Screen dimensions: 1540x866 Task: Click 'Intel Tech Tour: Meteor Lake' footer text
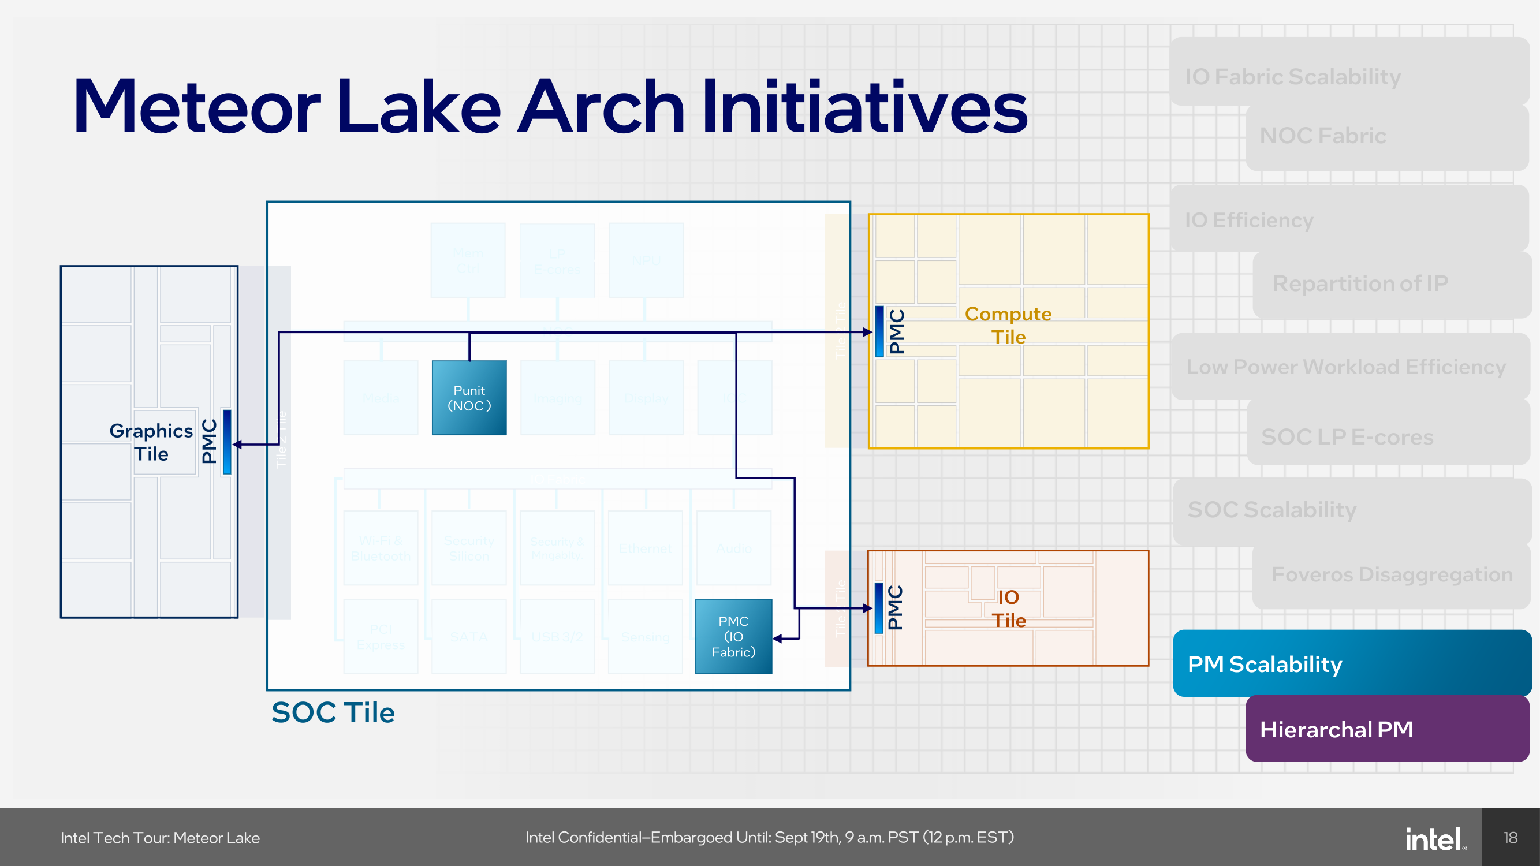tap(160, 838)
